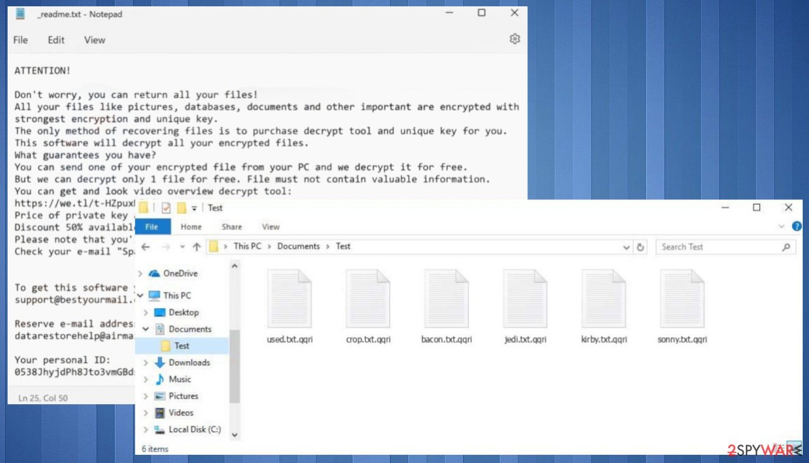
Task: Expand the ribbon with the chevron arrow
Action: [x=782, y=226]
